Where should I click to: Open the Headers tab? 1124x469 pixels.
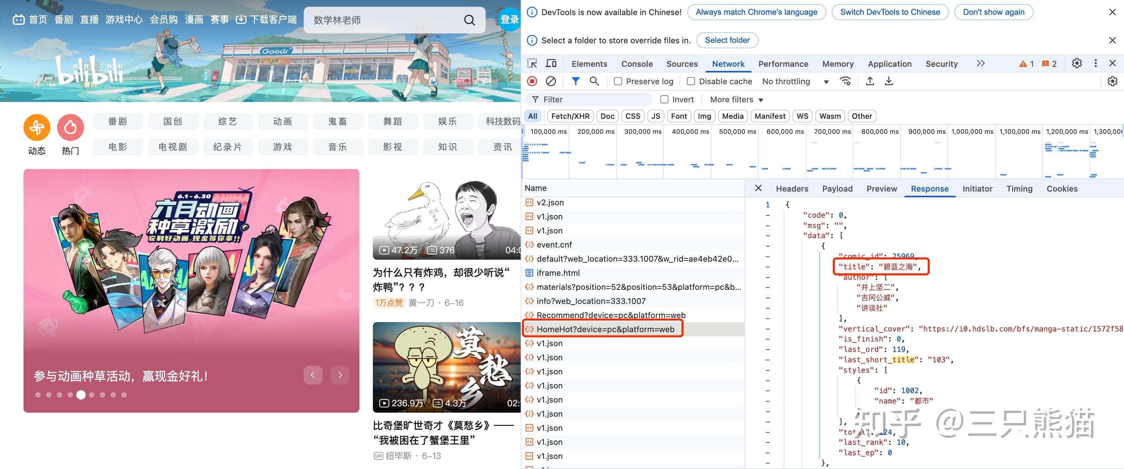click(x=791, y=189)
